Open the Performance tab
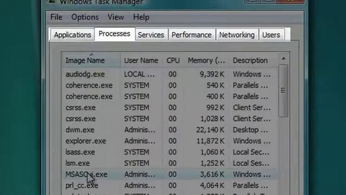 (x=191, y=35)
